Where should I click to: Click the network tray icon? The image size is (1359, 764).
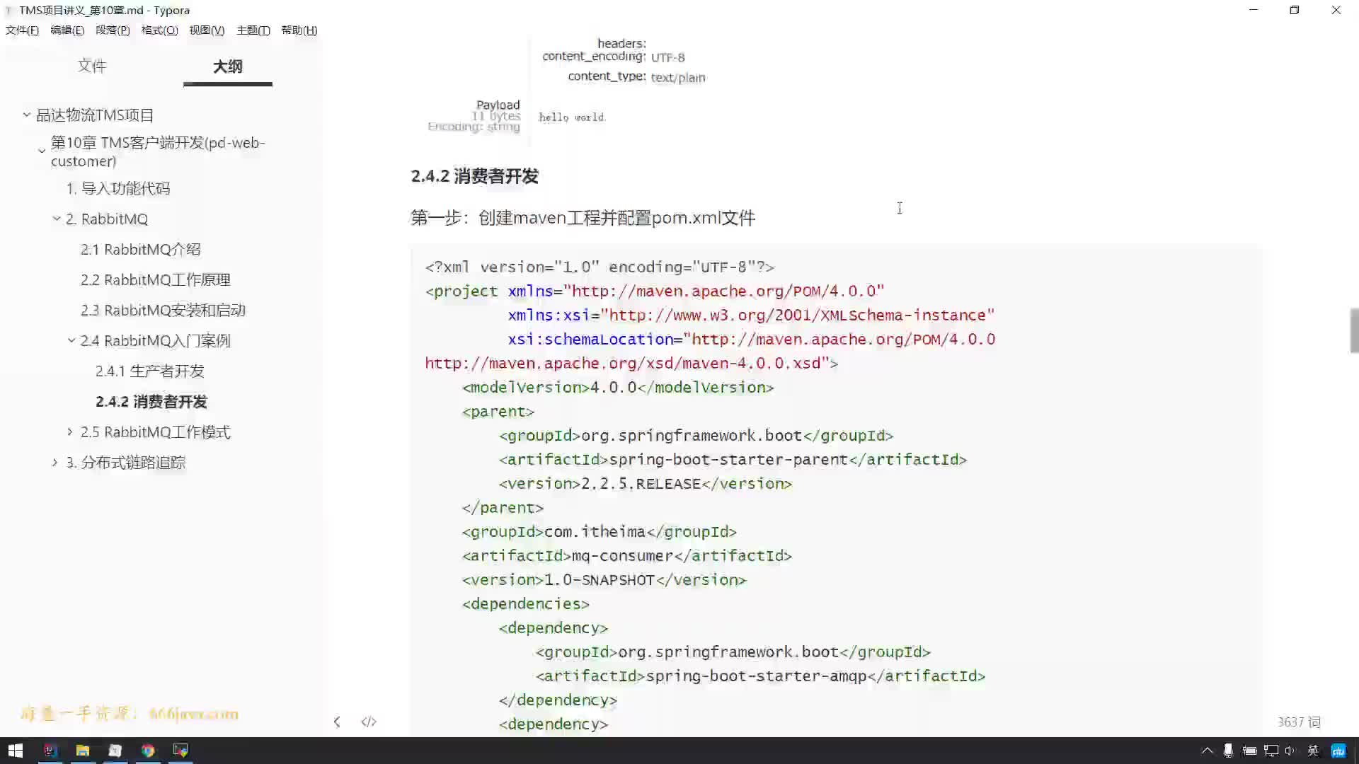click(1271, 751)
